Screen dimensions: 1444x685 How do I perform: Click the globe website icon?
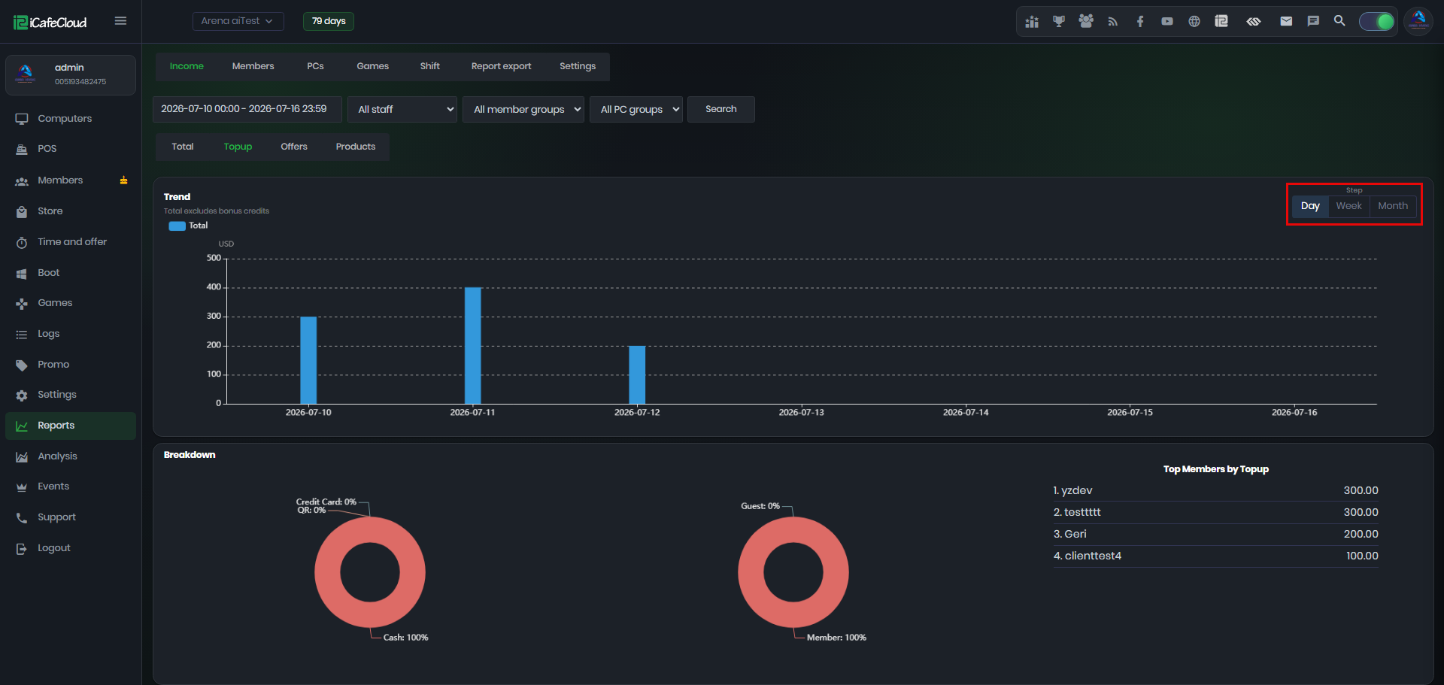(x=1194, y=21)
